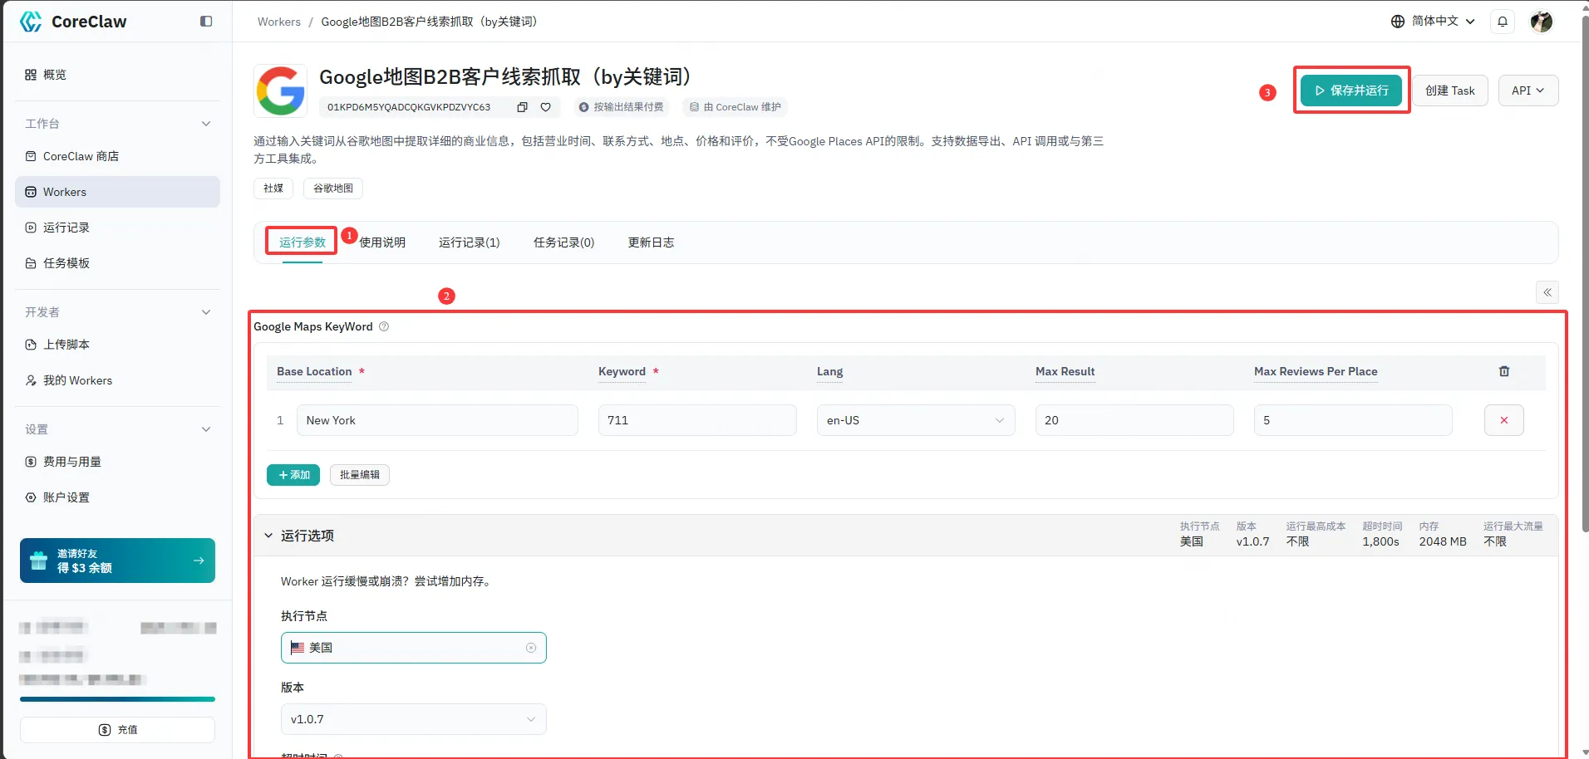Open the user avatar menu
Viewport: 1589px width, 759px height.
point(1542,22)
